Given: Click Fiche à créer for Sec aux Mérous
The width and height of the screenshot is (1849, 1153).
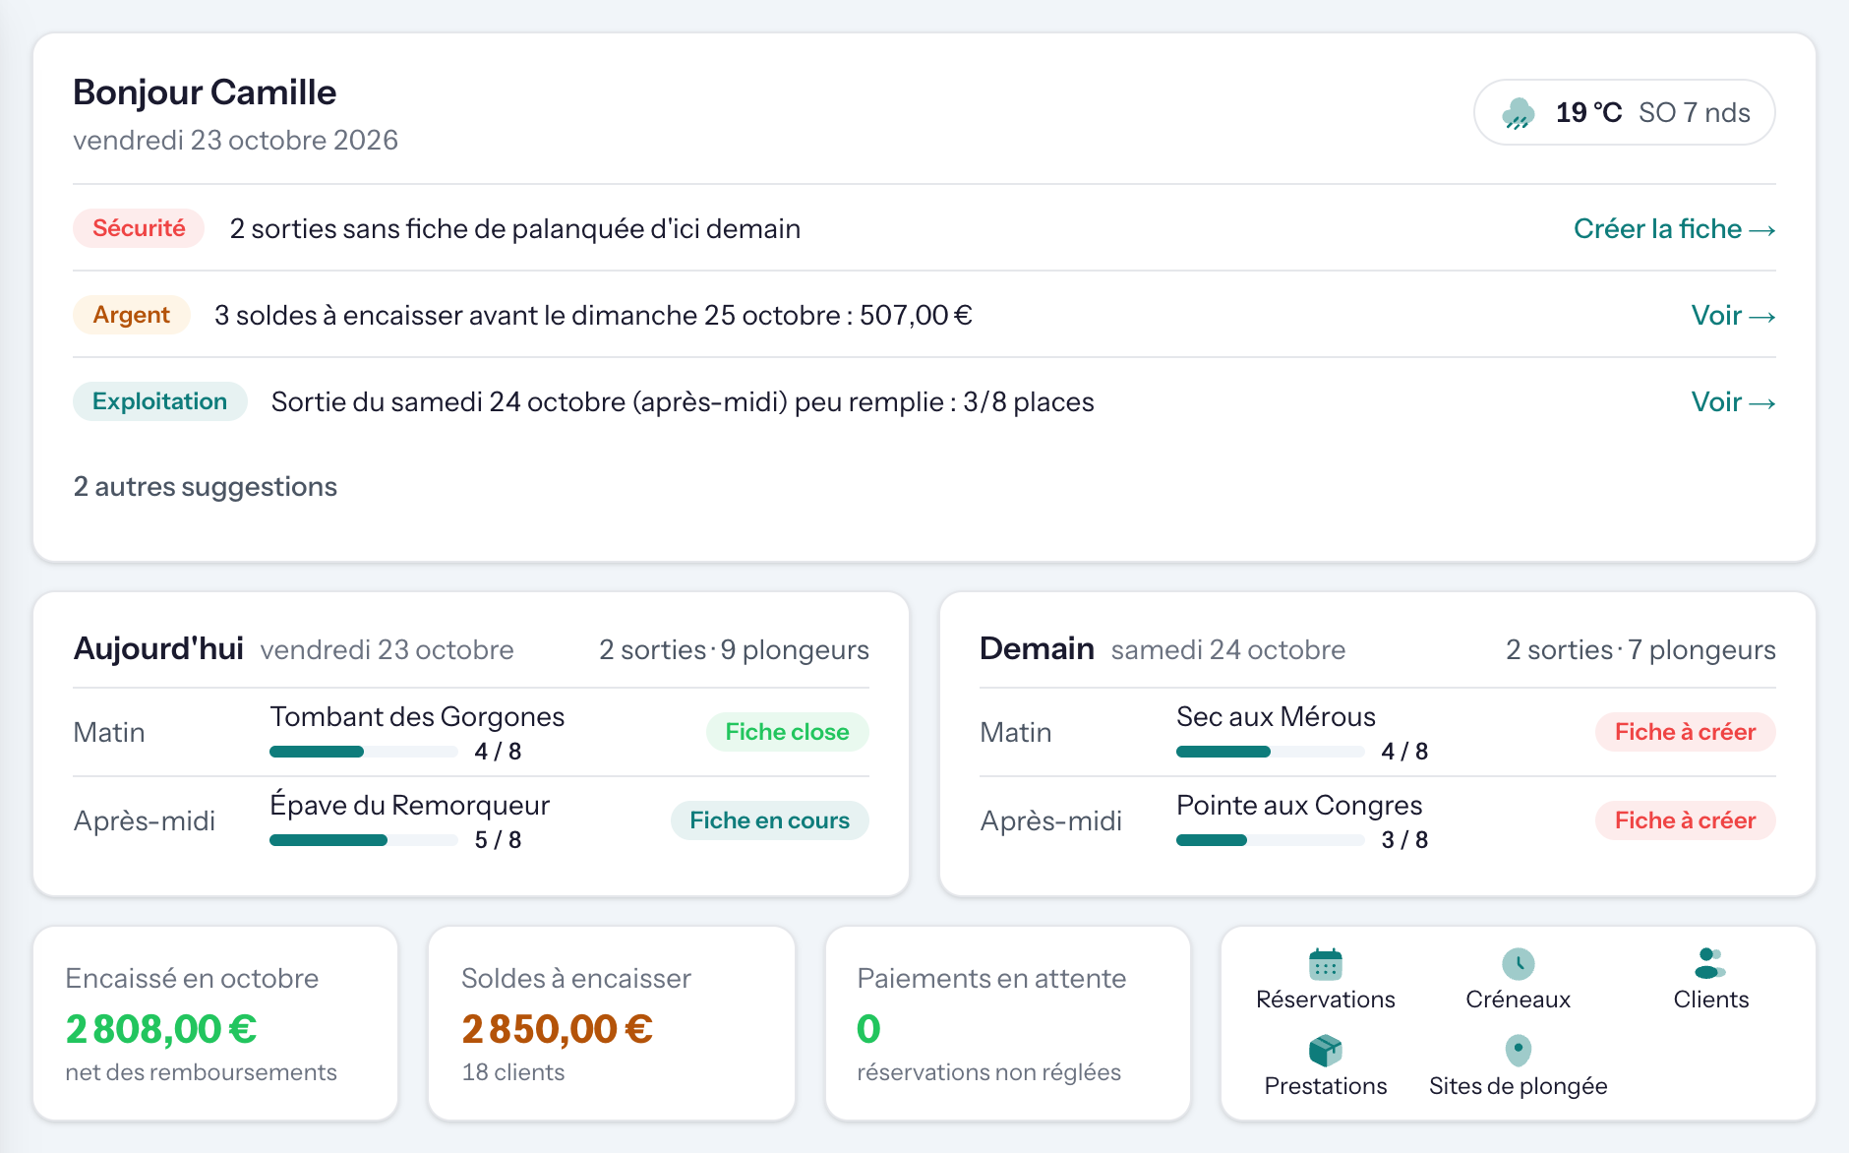Looking at the screenshot, I should 1685,732.
